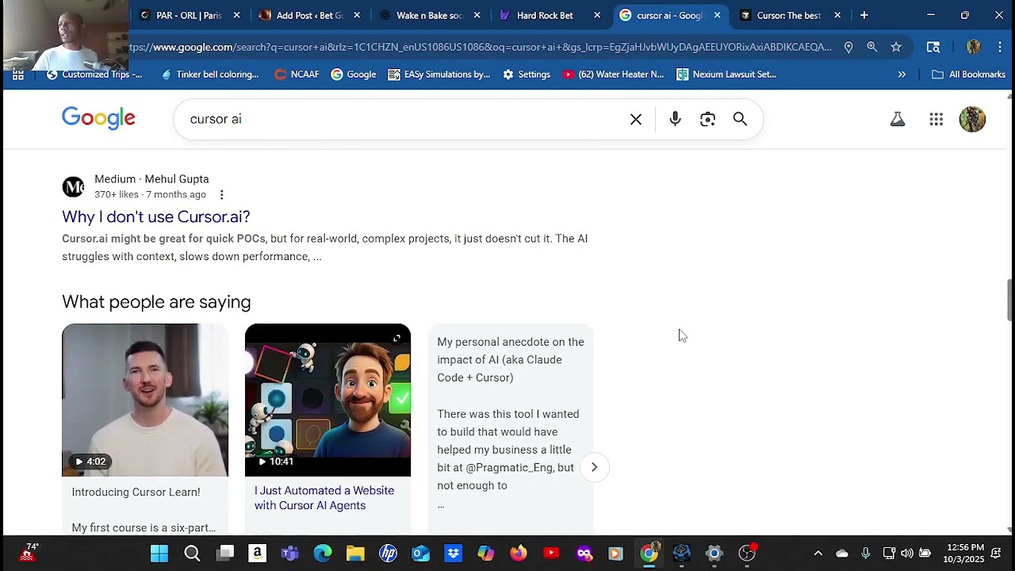Open the tab search button in the toolbar
1015x571 pixels.
pos(933,48)
